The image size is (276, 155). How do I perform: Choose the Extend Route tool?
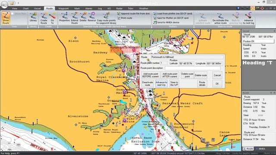(x=75, y=18)
